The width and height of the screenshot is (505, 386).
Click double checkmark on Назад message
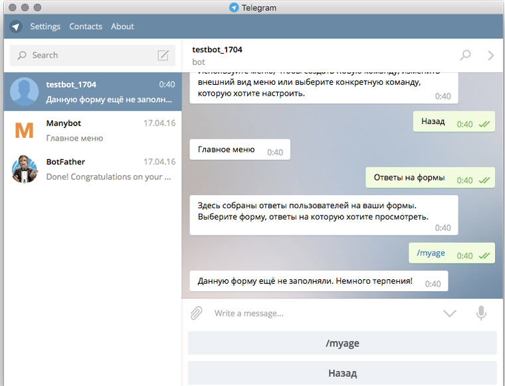484,124
